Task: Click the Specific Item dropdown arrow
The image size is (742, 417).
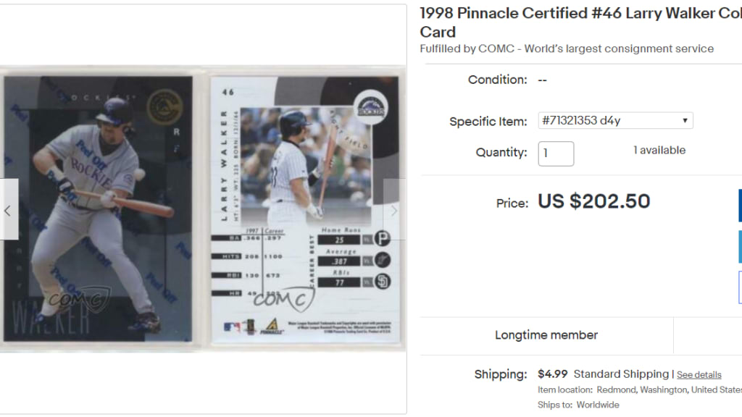Action: click(685, 121)
